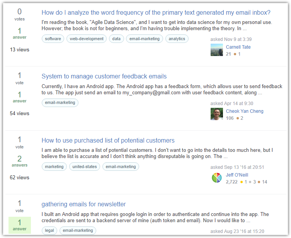Filter by the 'data' tag
Image resolution: width=291 pixels, height=238 pixels.
click(x=116, y=39)
